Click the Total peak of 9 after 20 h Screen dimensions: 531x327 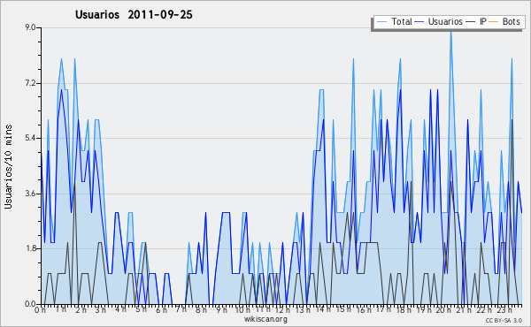pos(450,31)
